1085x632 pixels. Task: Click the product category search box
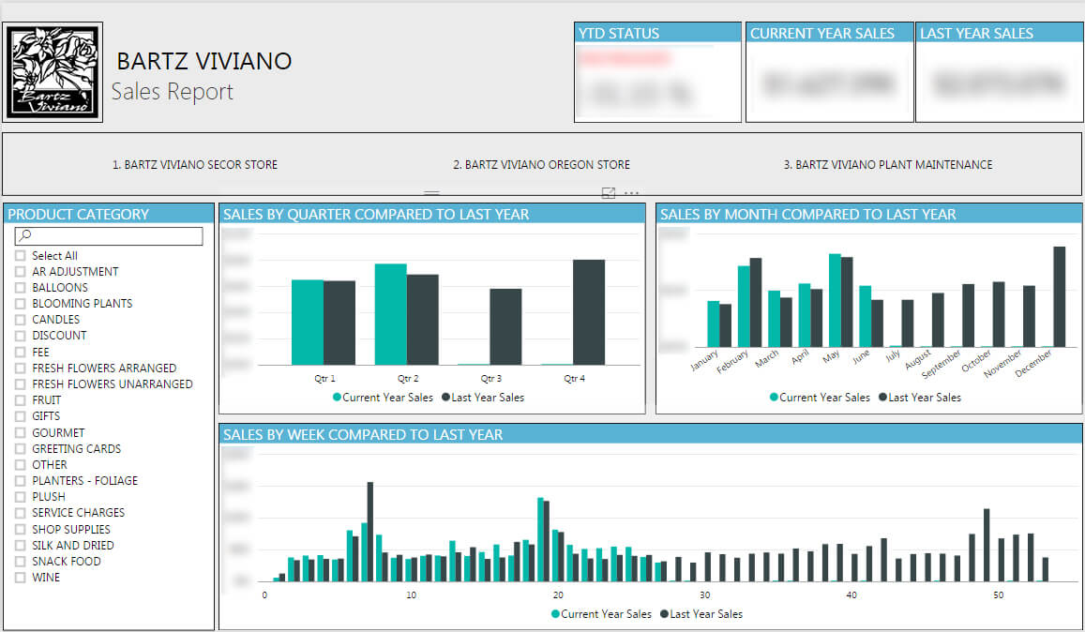click(x=109, y=236)
